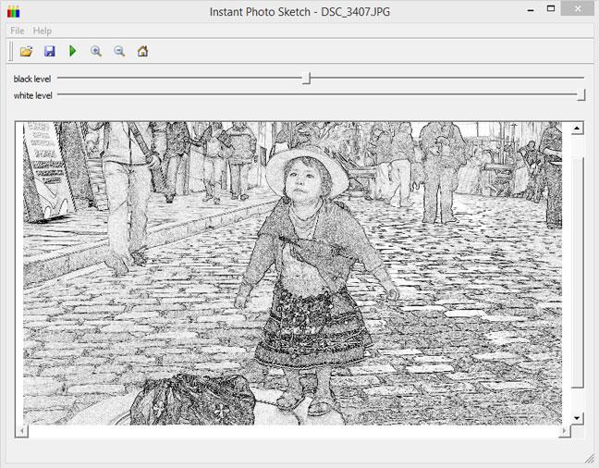
Task: Click the horizontal scrollbar left arrow
Action: tap(22, 431)
